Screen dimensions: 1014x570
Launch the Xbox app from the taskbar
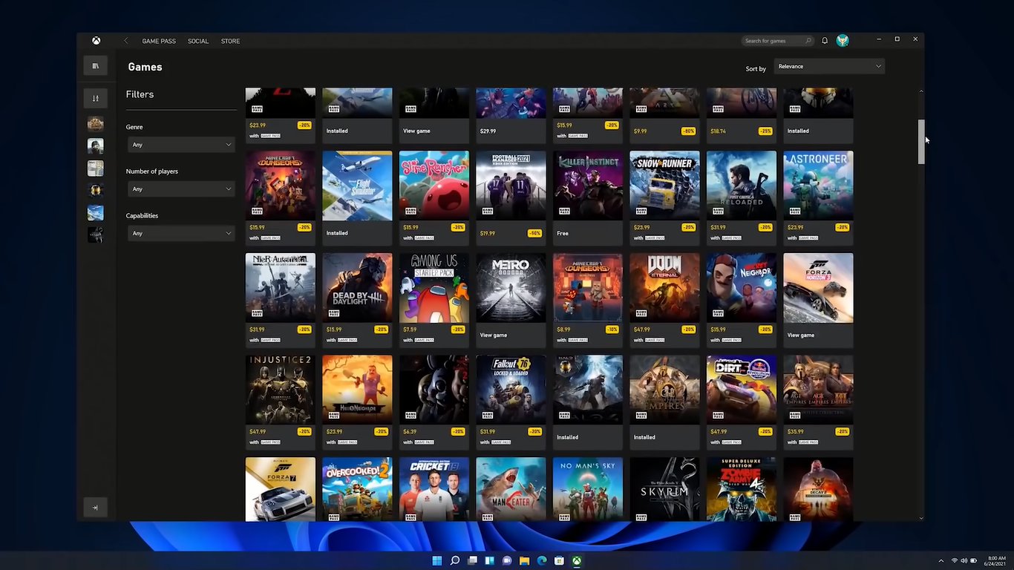[x=577, y=560]
